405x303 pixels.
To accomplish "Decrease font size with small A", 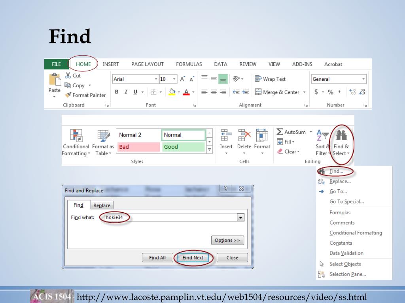I will 192,79.
